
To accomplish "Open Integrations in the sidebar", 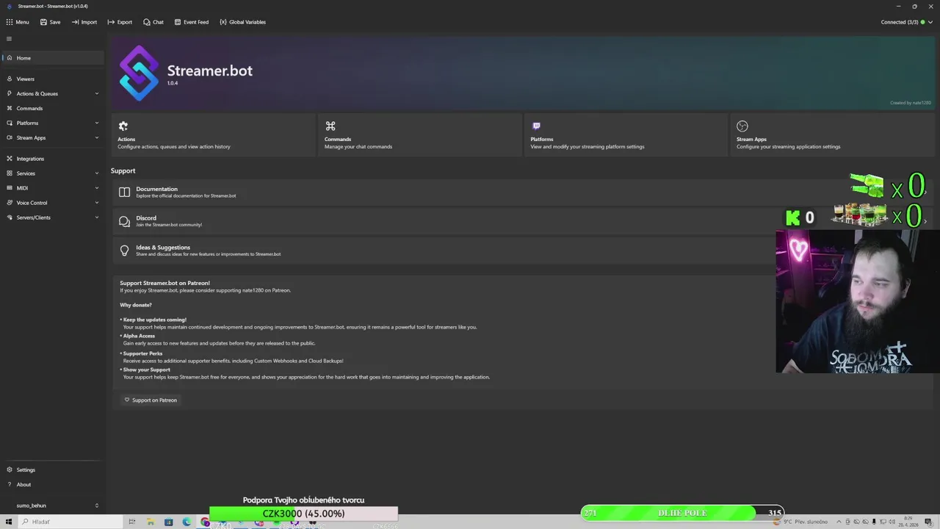I will tap(53, 159).
